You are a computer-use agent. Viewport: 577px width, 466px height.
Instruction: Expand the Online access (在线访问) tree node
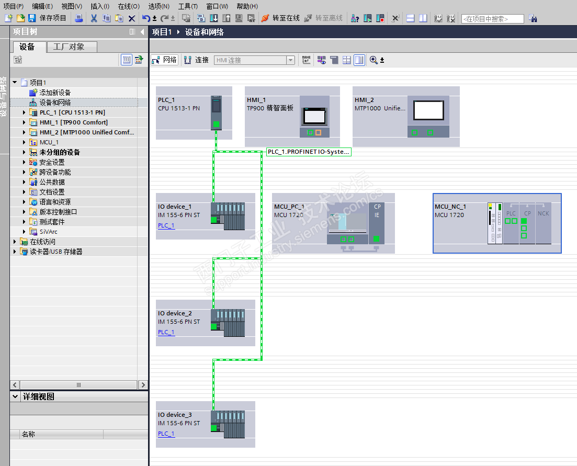(x=15, y=242)
